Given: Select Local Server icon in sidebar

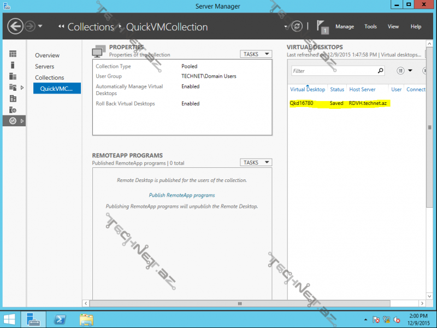Looking at the screenshot, I should (13, 65).
